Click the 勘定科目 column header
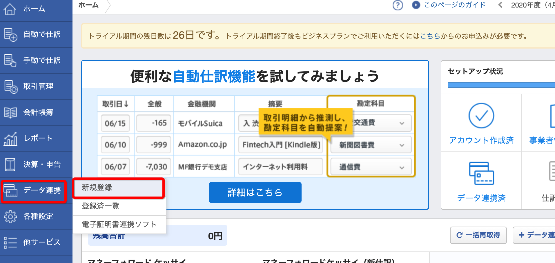Image resolution: width=555 pixels, height=263 pixels. [371, 103]
